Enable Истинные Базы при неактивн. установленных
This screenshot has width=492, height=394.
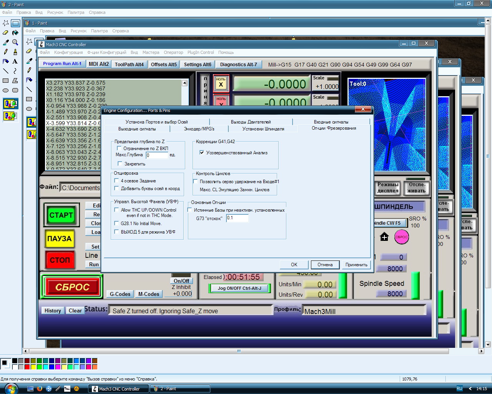pyautogui.click(x=189, y=210)
